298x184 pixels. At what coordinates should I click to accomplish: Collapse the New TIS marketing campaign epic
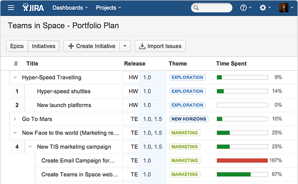tap(30, 147)
